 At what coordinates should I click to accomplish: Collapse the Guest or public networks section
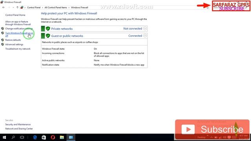pyautogui.click(x=145, y=36)
